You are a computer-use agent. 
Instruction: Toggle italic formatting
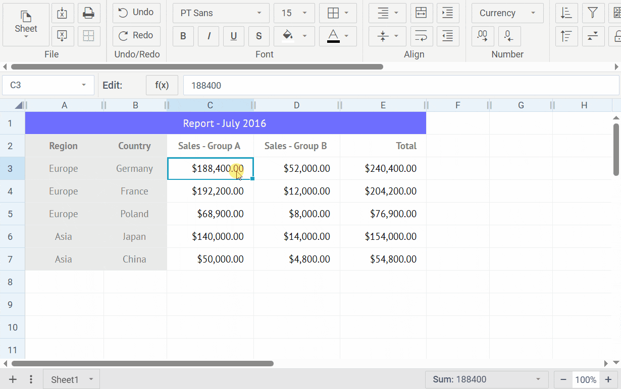pos(209,36)
